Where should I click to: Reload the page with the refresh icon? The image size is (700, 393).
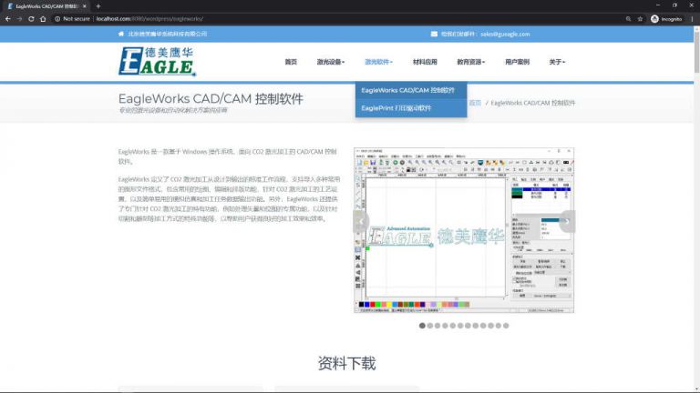pos(31,19)
